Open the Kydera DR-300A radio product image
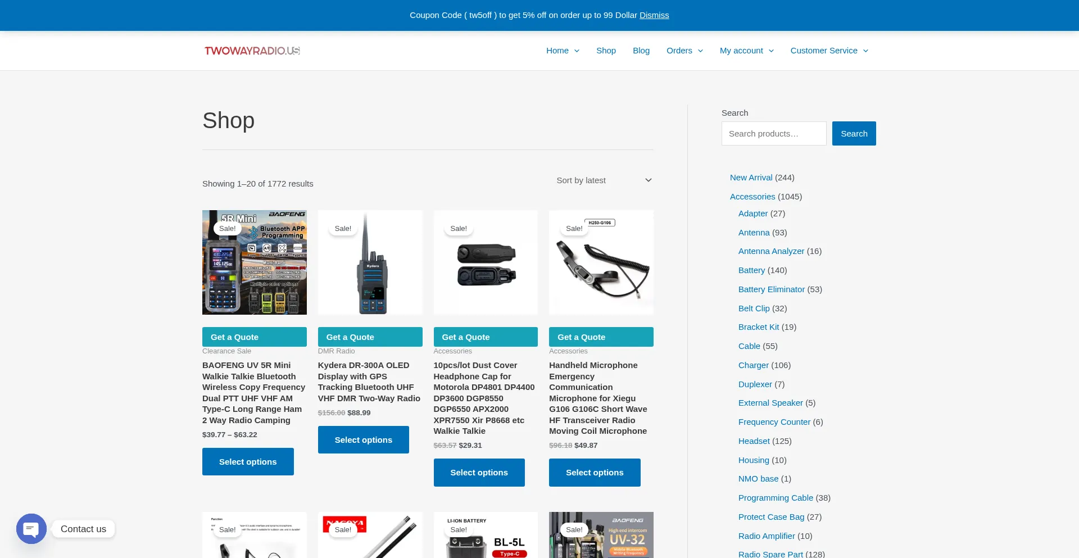The height and width of the screenshot is (558, 1079). 370,262
